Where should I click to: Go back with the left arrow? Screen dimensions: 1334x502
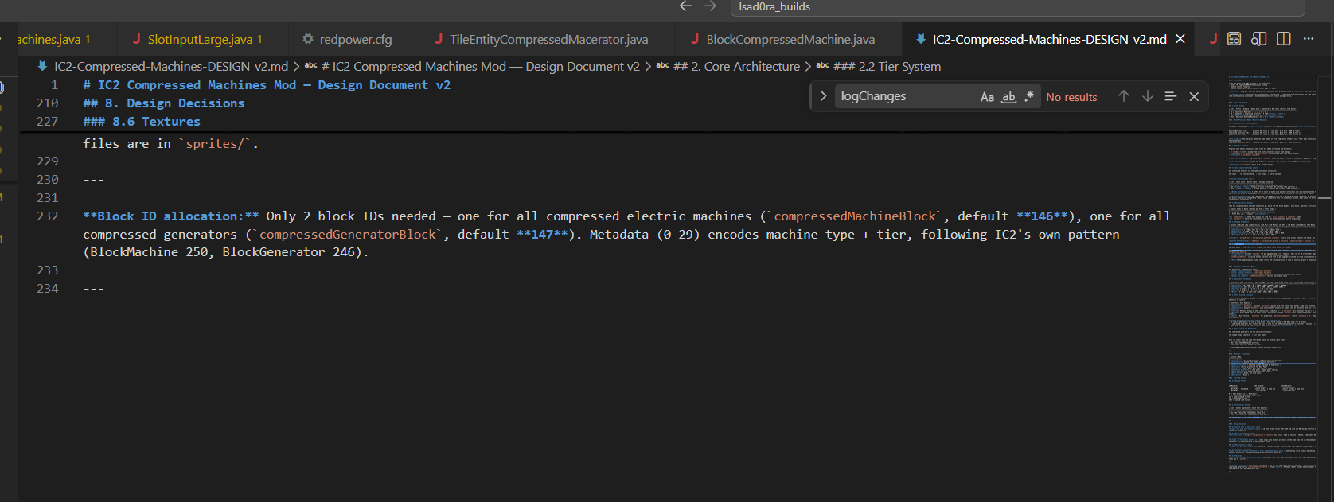(685, 6)
